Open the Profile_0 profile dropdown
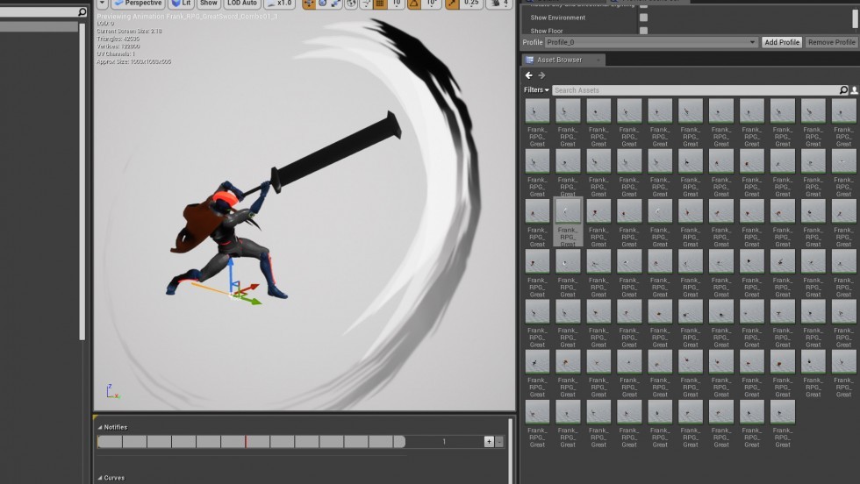 (x=651, y=42)
